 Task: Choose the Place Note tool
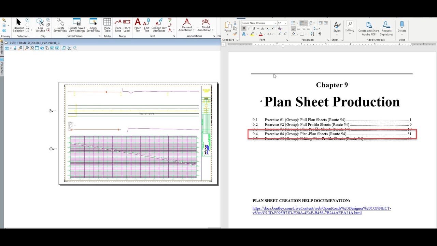click(x=118, y=25)
